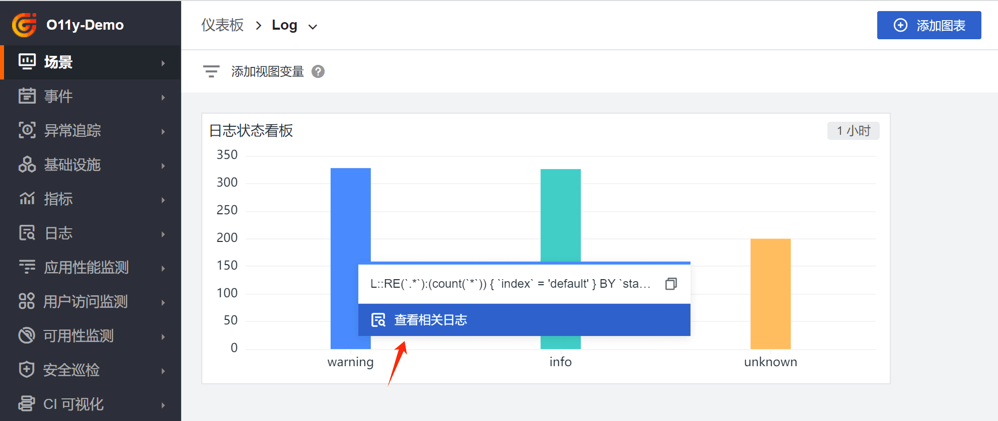Open 异常追踪 anomaly tracking icon
The width and height of the screenshot is (998, 421).
point(27,130)
